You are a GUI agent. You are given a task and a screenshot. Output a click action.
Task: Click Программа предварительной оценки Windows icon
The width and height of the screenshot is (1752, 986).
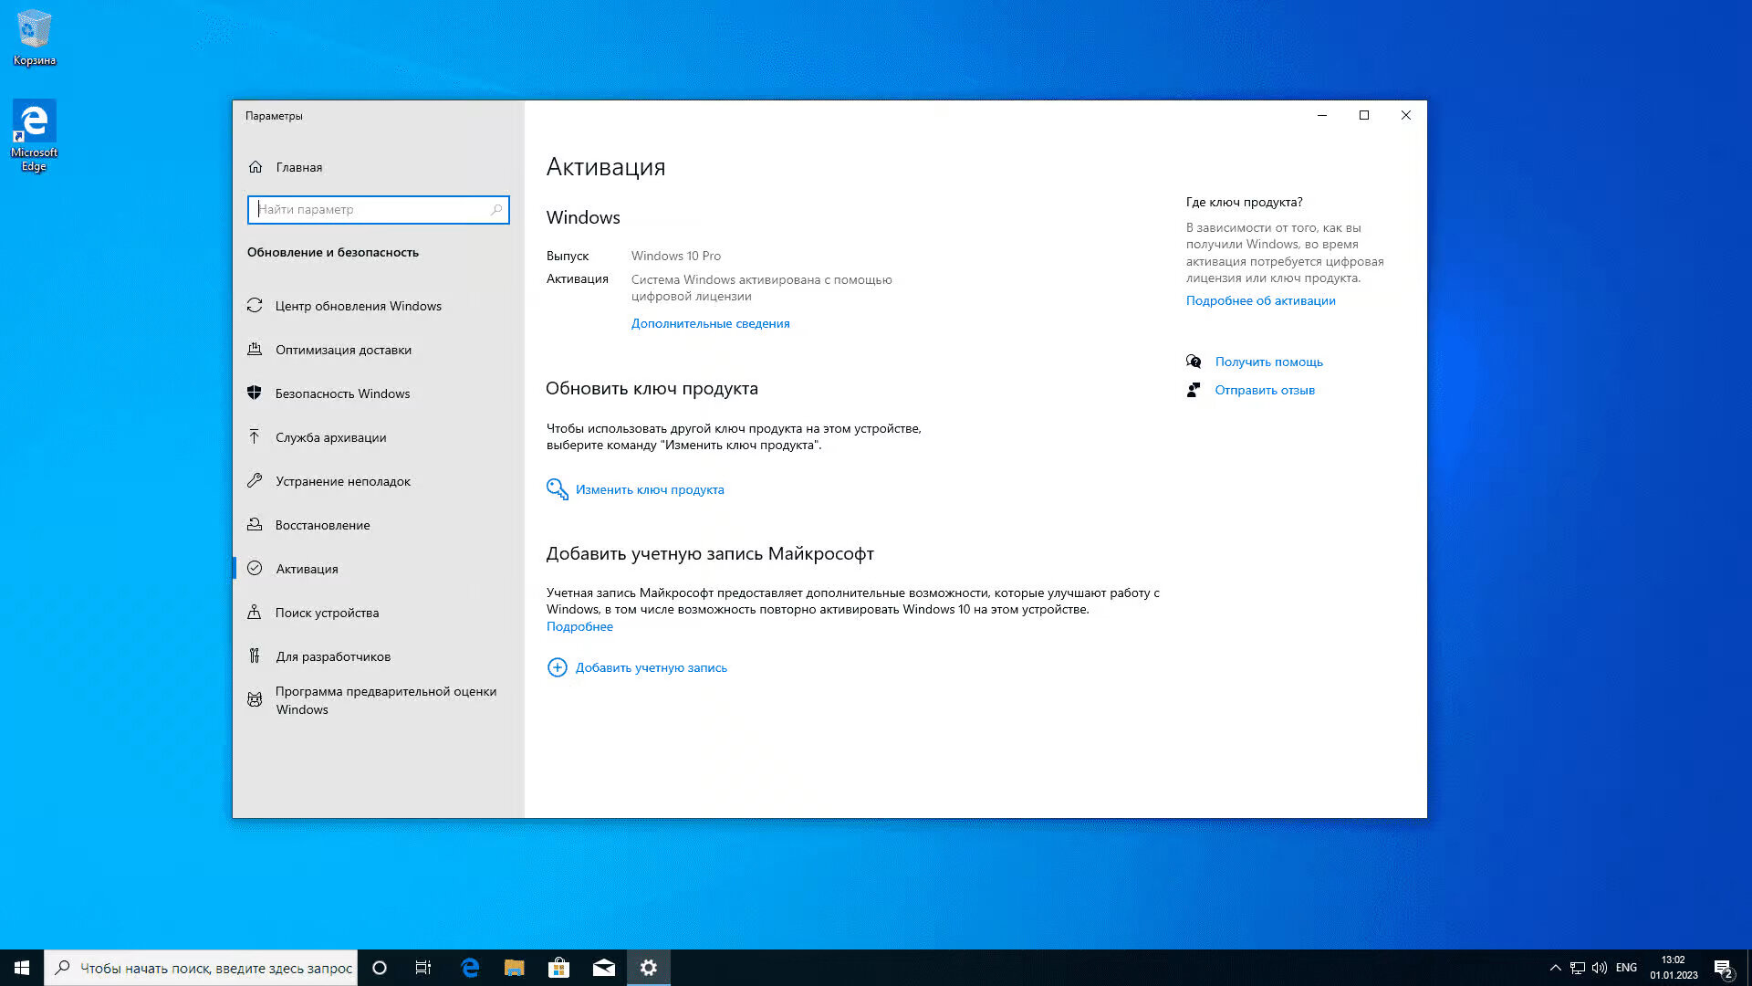tap(255, 700)
